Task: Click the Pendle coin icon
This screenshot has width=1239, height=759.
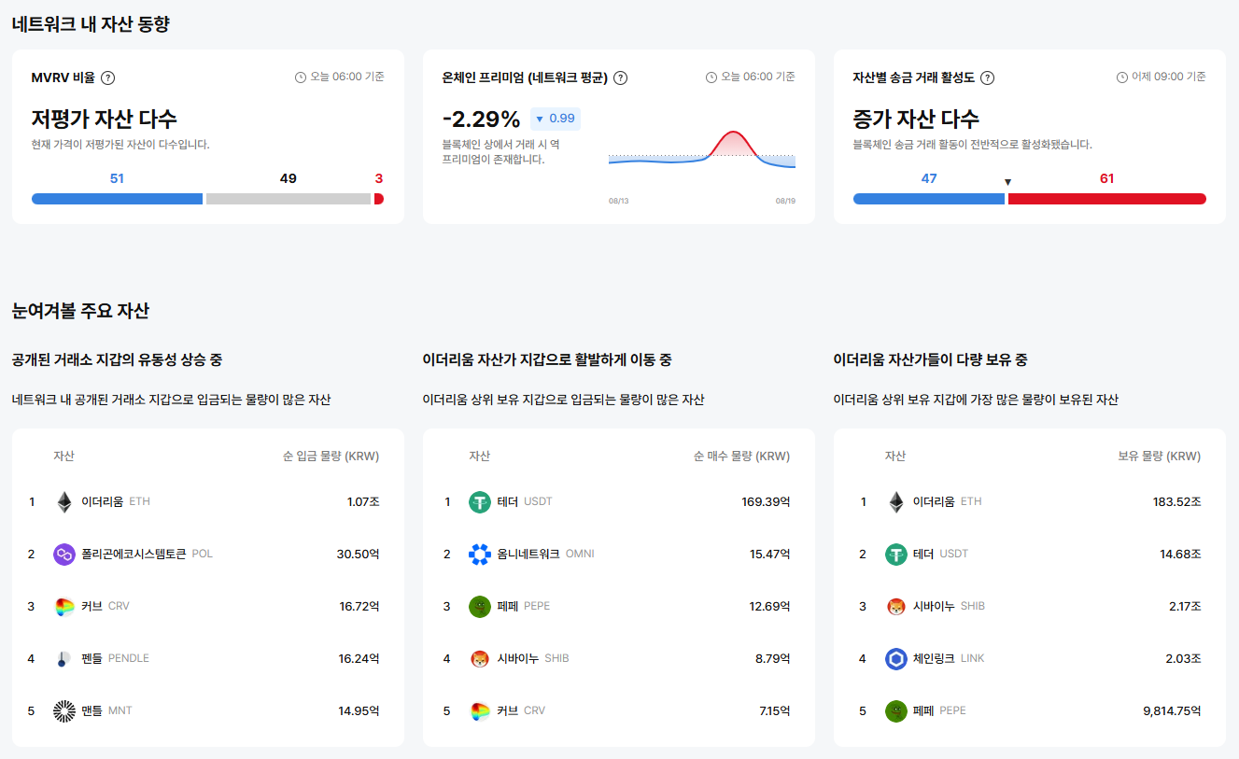Action: 64,659
